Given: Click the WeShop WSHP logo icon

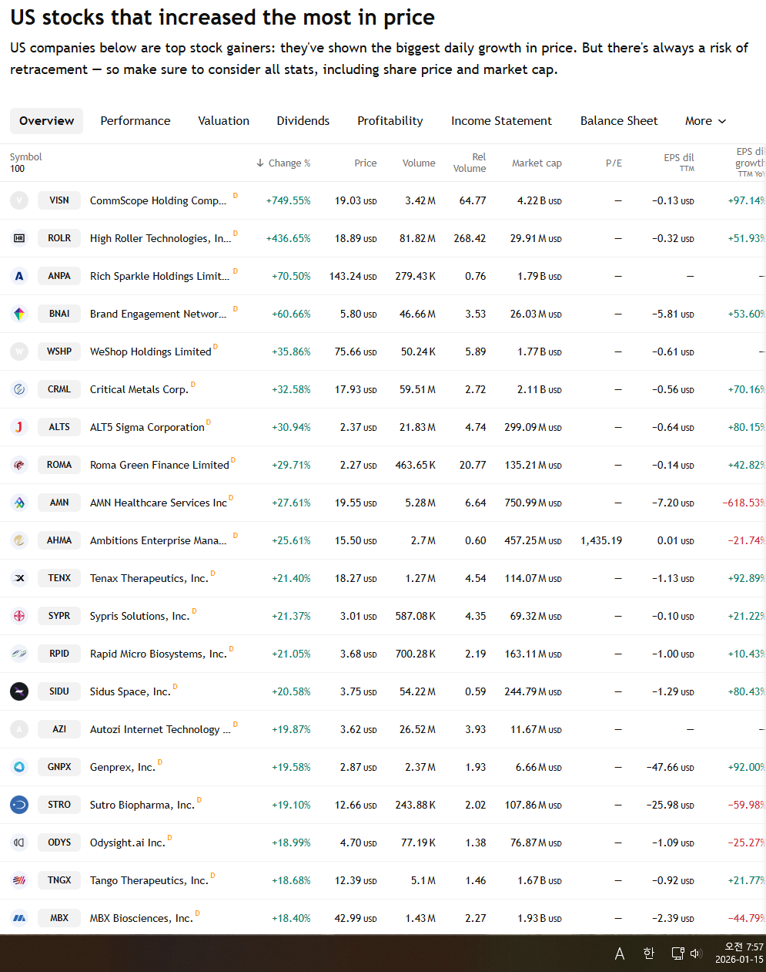Looking at the screenshot, I should pos(19,351).
